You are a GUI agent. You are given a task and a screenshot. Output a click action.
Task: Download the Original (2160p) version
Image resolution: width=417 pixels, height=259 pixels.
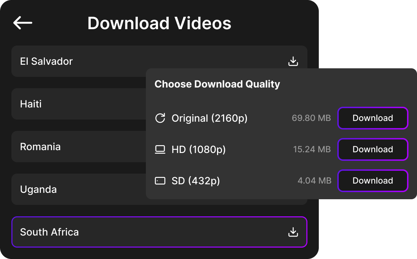tap(373, 118)
